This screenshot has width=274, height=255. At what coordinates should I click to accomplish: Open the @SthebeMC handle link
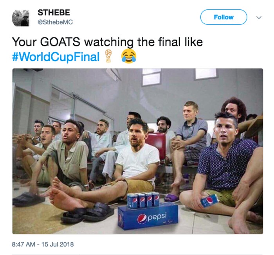[55, 22]
